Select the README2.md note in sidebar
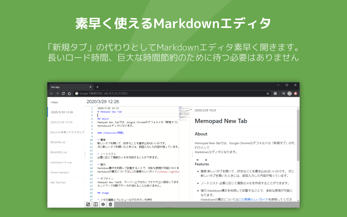This screenshot has height=217, width=347. pos(58,152)
